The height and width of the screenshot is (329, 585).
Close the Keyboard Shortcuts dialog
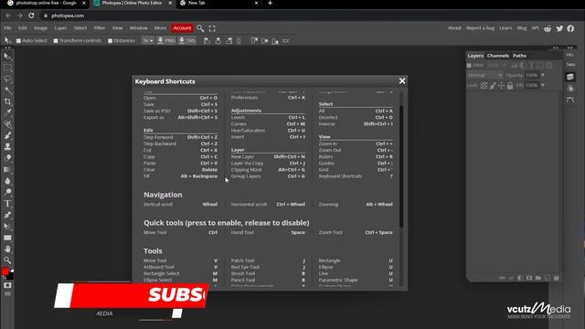[402, 81]
